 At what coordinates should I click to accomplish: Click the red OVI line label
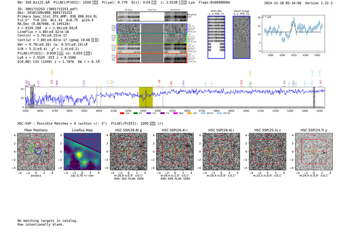tap(51, 83)
